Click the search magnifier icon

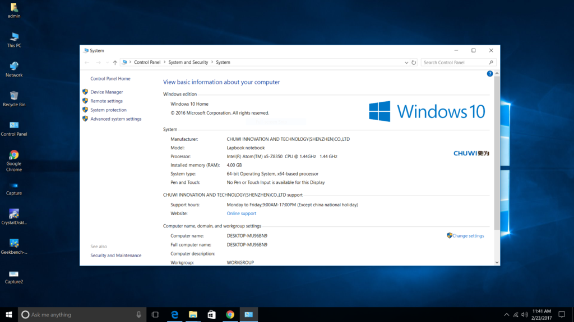491,63
